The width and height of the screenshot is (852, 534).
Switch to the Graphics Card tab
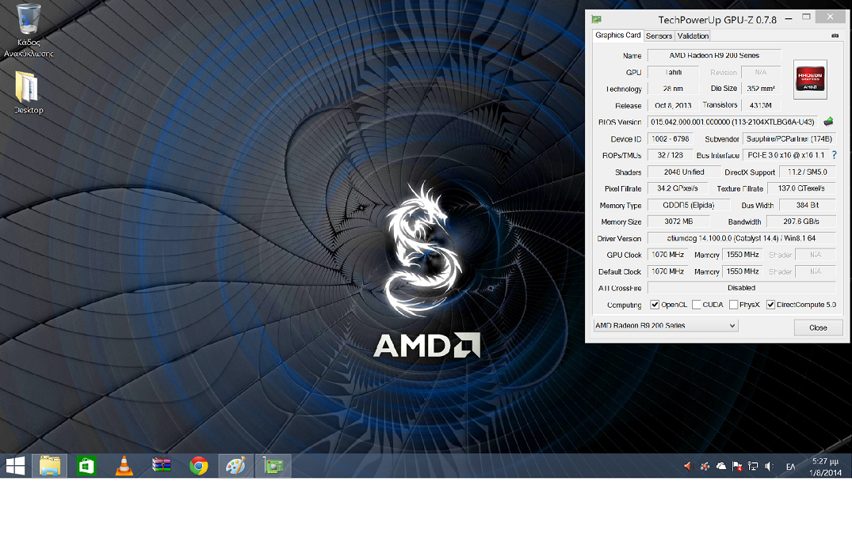(618, 36)
